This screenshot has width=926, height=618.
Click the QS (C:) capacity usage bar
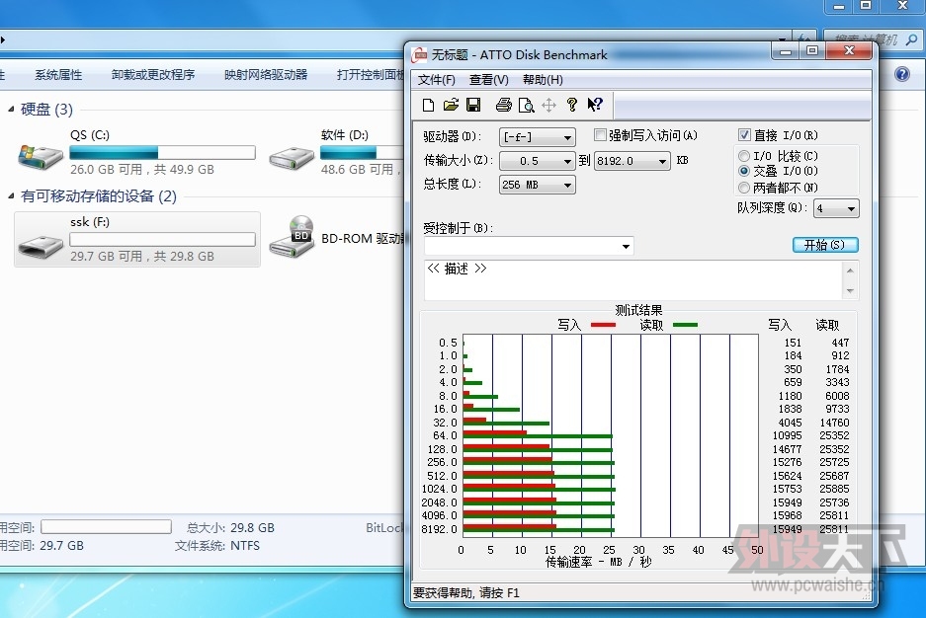click(x=162, y=153)
